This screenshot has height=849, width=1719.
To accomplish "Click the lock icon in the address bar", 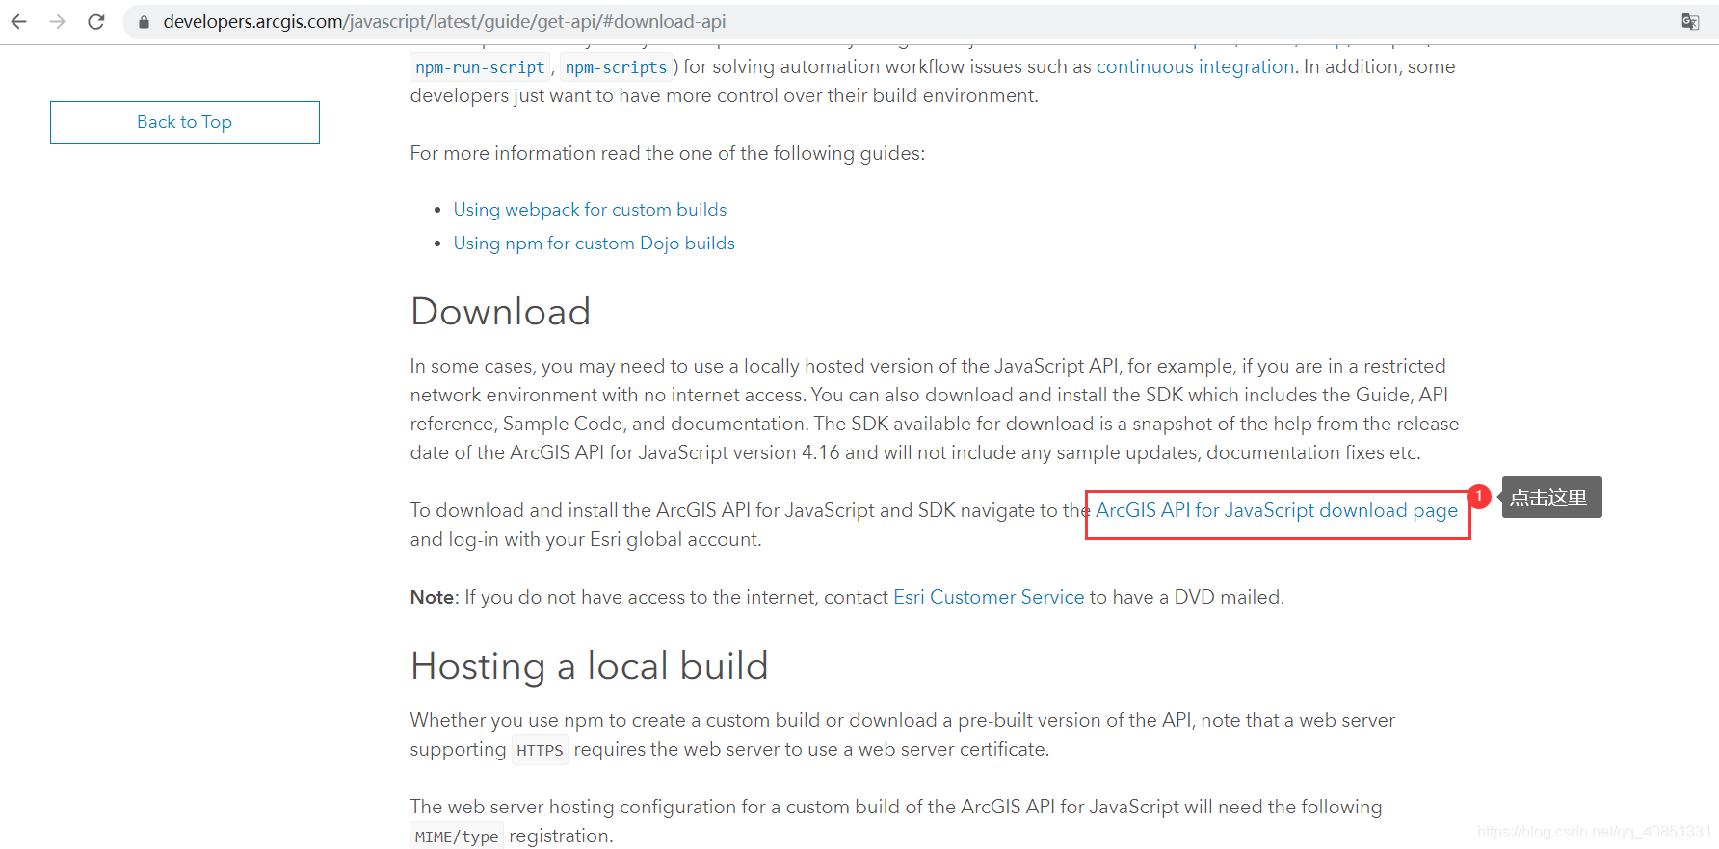I will click(144, 21).
